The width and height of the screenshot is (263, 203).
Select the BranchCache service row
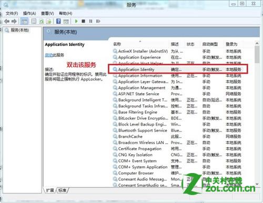(x=177, y=136)
